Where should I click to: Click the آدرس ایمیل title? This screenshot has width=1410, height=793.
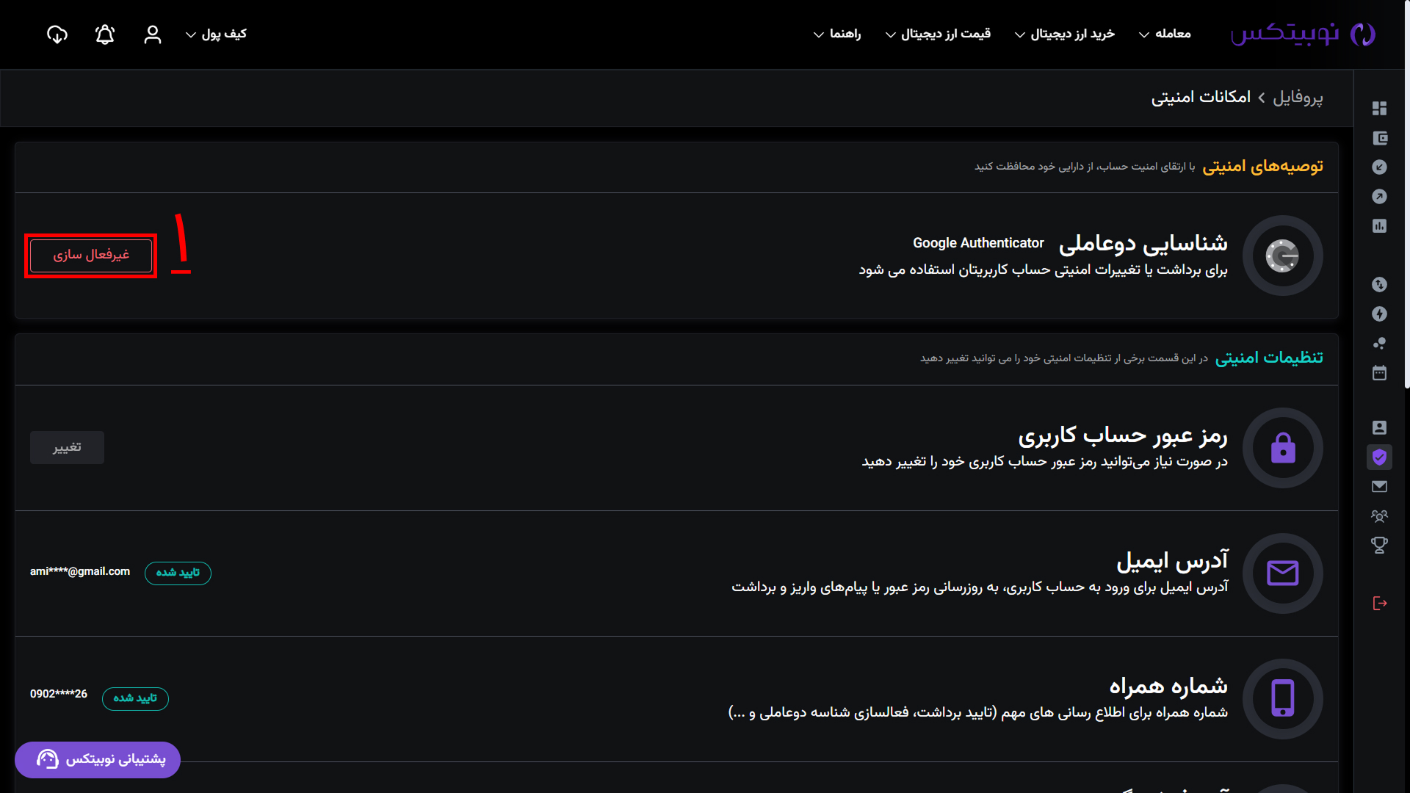point(1172,560)
